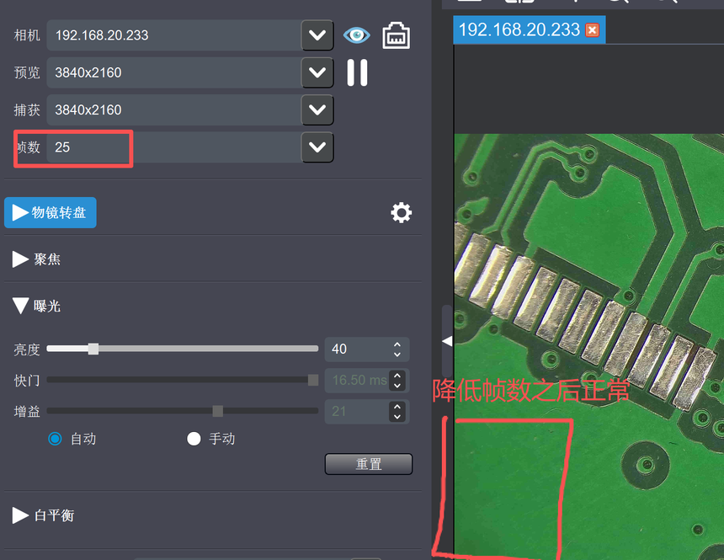Open the objective turret settings gear
The image size is (724, 560).
(402, 213)
